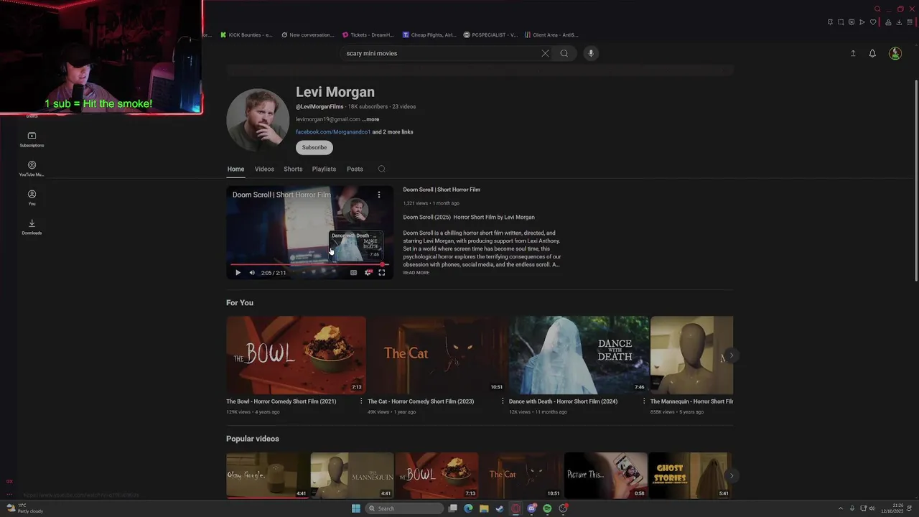
Task: Open the options menu for The Cat video
Action: (x=503, y=401)
